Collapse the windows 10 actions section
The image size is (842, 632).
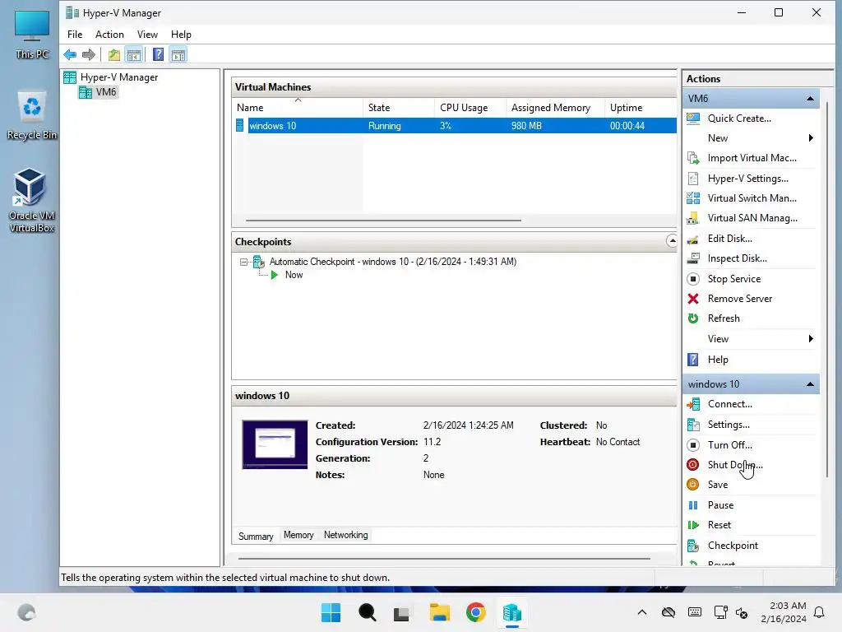[810, 384]
